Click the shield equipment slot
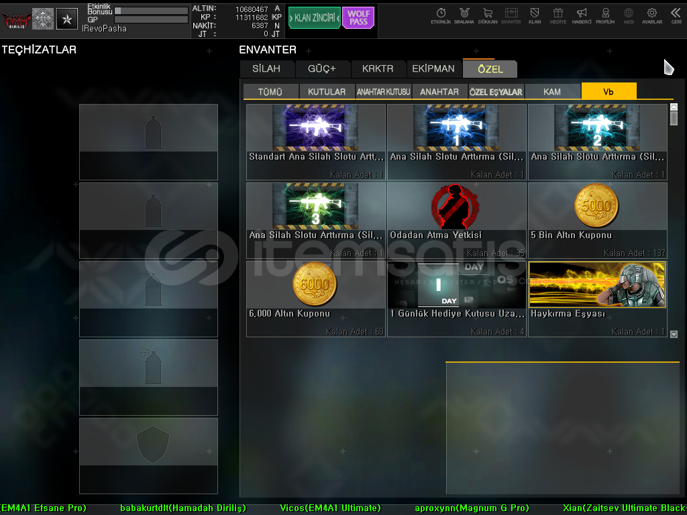687x515 pixels. click(x=148, y=456)
